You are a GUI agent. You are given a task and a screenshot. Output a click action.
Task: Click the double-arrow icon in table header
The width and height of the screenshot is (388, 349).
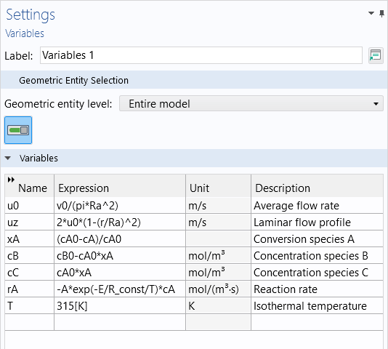coord(11,180)
